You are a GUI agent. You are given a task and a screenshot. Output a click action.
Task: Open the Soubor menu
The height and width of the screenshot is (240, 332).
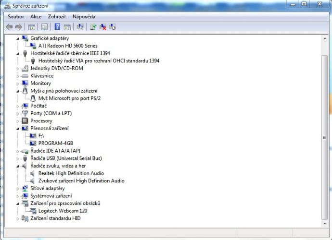pos(16,16)
